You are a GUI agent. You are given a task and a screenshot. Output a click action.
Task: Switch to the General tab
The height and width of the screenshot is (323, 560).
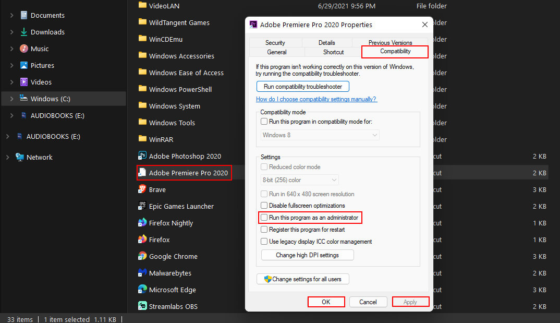(277, 52)
